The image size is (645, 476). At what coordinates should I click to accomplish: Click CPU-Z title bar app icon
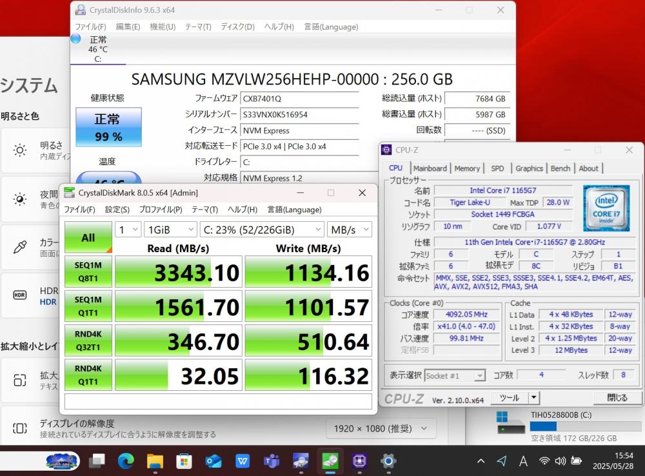coord(386,150)
